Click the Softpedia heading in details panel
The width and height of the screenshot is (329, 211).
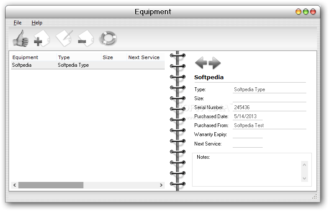click(x=209, y=77)
